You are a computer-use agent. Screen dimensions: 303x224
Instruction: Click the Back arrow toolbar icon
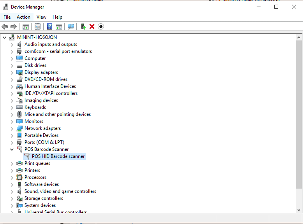(5, 26)
